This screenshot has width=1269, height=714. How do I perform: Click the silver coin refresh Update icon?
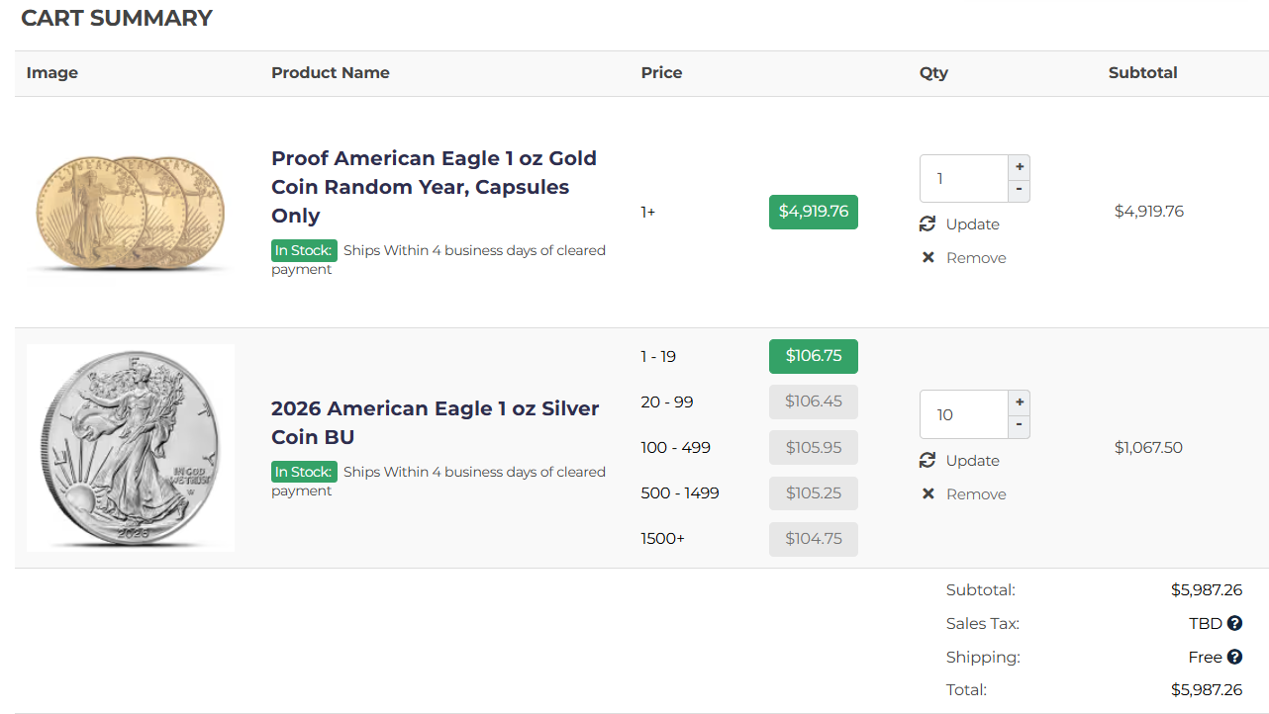pyautogui.click(x=927, y=461)
